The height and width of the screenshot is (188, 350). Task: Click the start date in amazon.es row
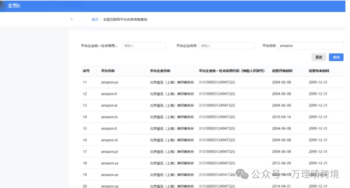tap(282, 82)
